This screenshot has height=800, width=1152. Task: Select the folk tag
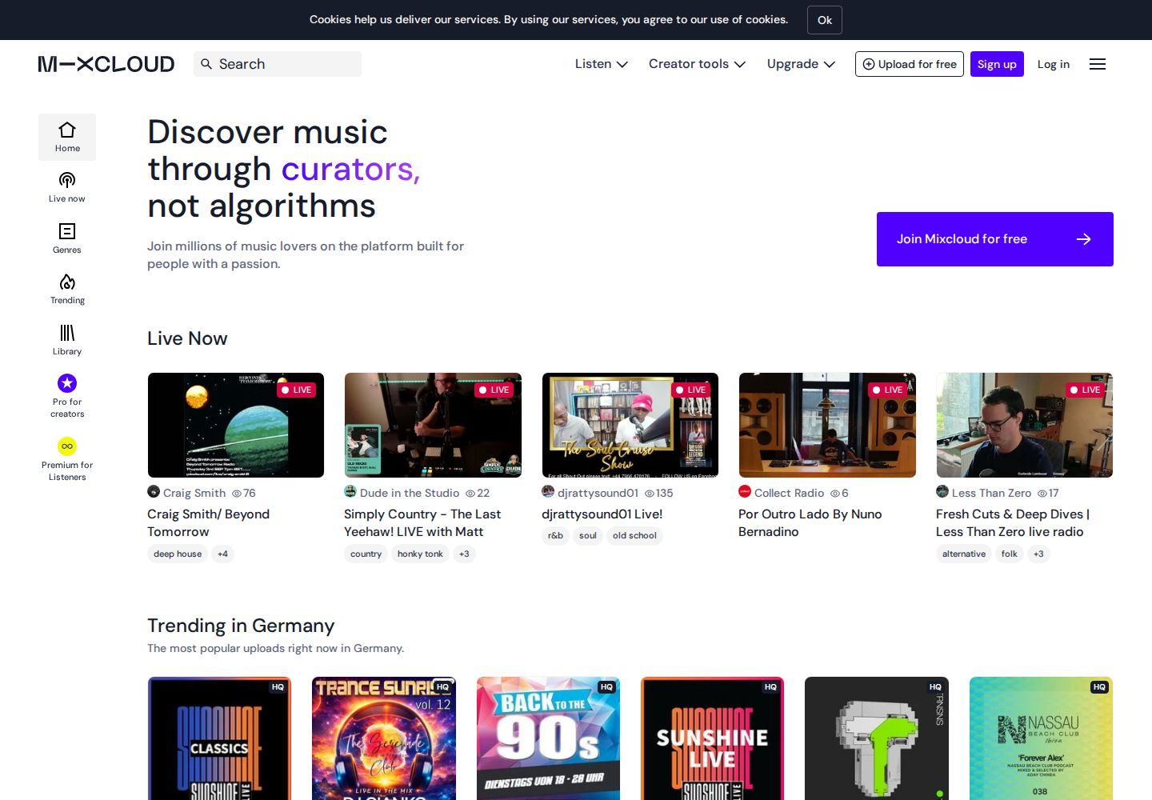[x=1010, y=554]
